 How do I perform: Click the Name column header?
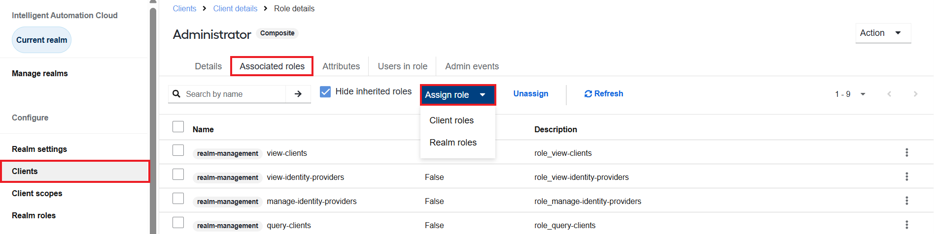203,129
